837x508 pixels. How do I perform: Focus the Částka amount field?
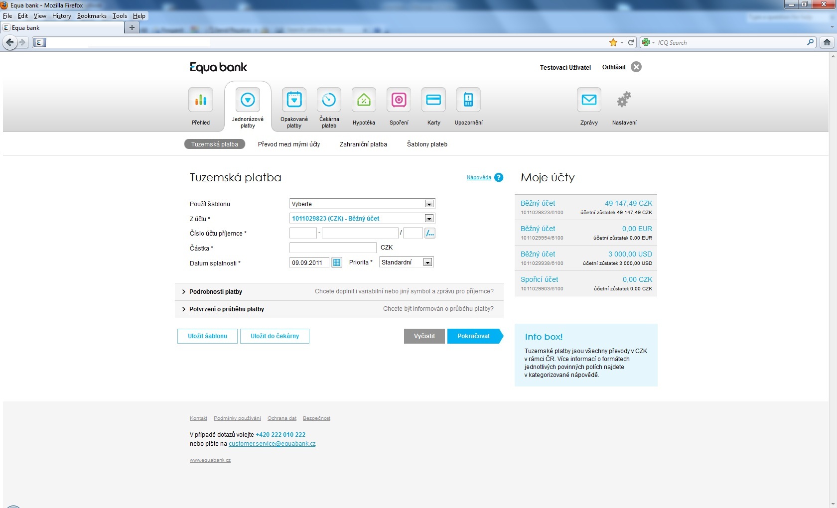[333, 248]
